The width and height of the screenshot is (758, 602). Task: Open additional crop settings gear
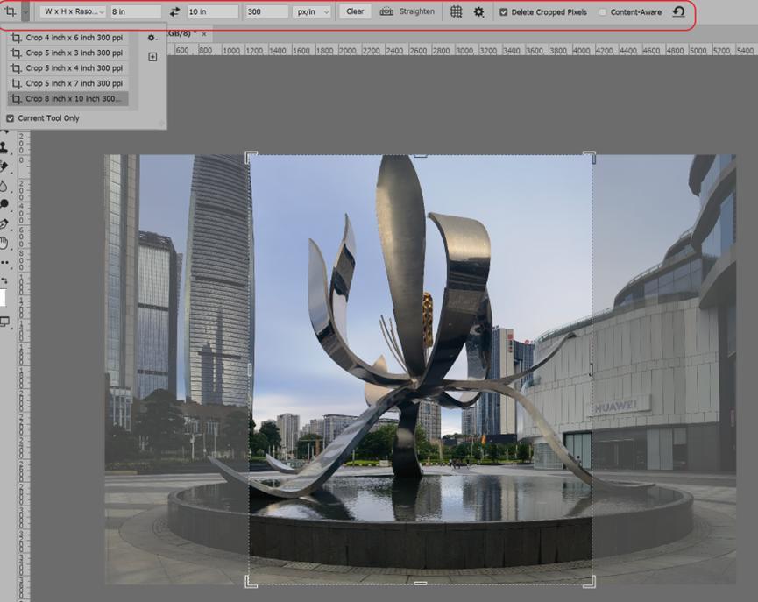[478, 12]
